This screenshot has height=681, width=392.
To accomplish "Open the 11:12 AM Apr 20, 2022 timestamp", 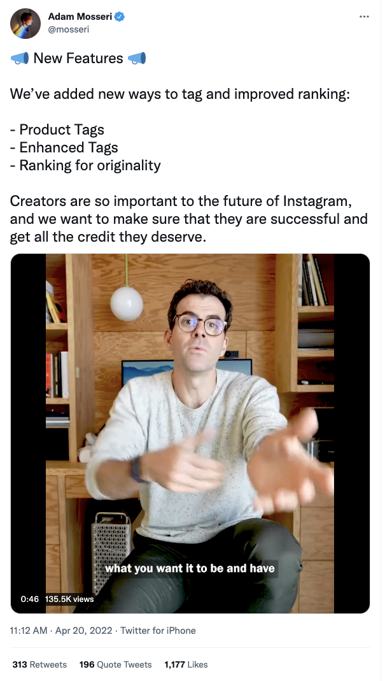I will tap(61, 631).
